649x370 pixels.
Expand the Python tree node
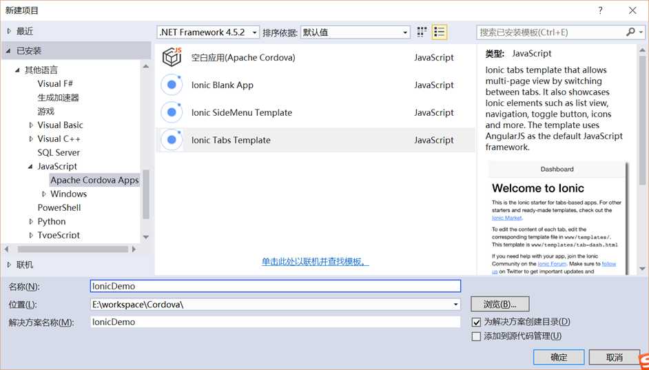point(31,221)
